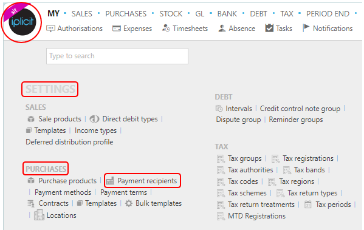Image resolution: width=364 pixels, height=230 pixels.
Task: Open the SALES menu
Action: [81, 14]
